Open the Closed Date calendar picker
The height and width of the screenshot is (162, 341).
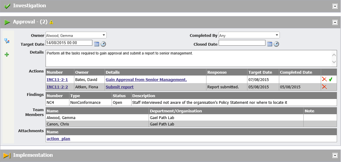coord(270,44)
